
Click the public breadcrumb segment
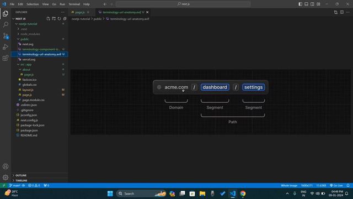pos(98,19)
